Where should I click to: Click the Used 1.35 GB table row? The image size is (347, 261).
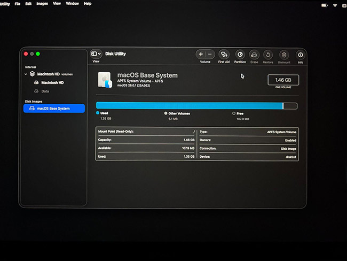pos(146,157)
